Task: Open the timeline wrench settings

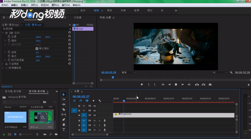Action: (99, 101)
